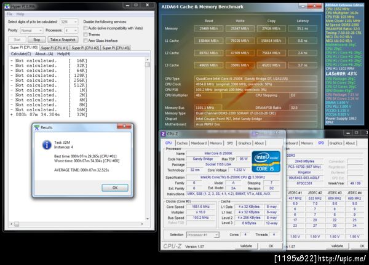Image resolution: width=369 pixels, height=265 pixels.
Task: Click the AIDA64 Memory Latency value field
Action: [x=303, y=28]
